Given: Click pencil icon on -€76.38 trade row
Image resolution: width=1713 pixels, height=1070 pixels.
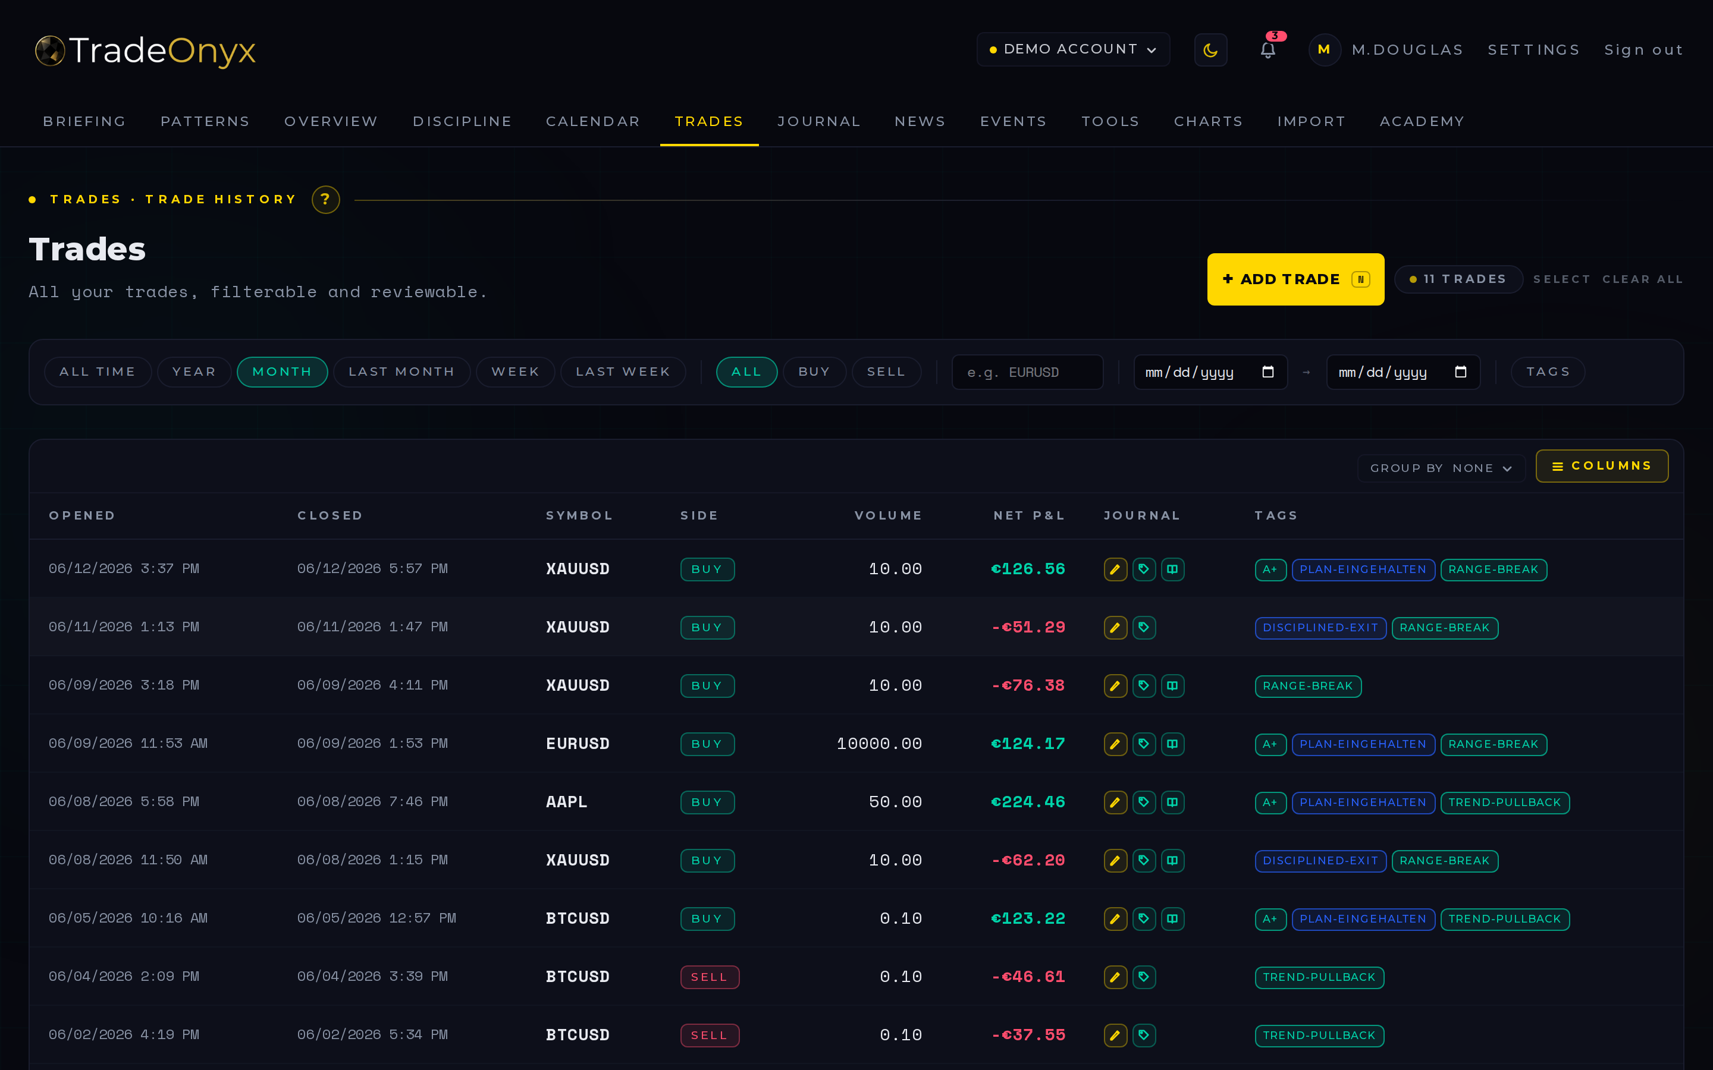Looking at the screenshot, I should tap(1115, 686).
